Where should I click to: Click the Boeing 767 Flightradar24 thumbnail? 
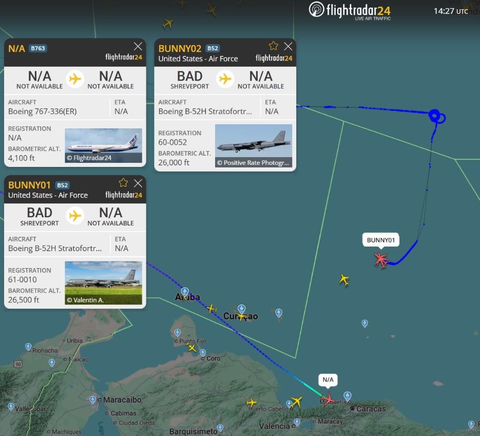[x=103, y=145]
